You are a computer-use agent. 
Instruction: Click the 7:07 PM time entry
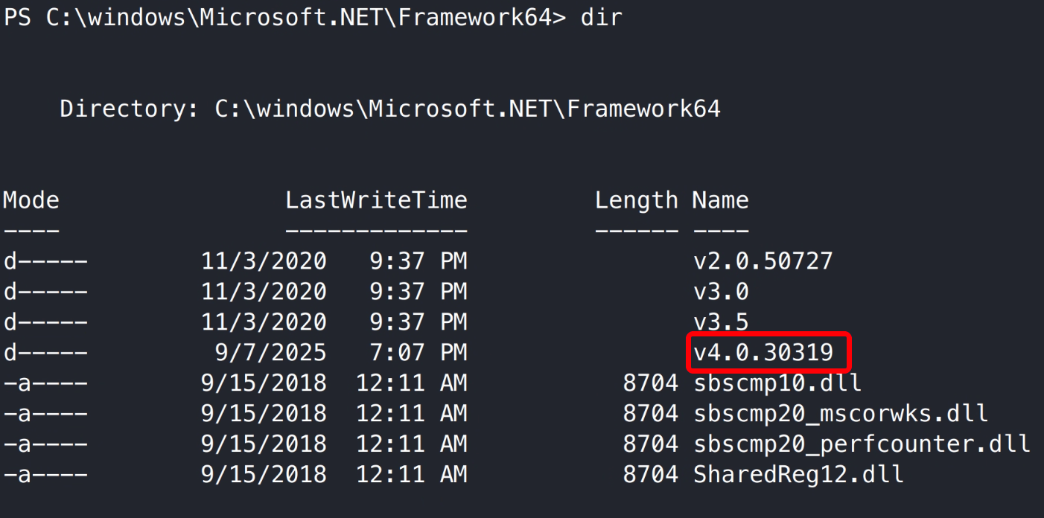pos(418,352)
